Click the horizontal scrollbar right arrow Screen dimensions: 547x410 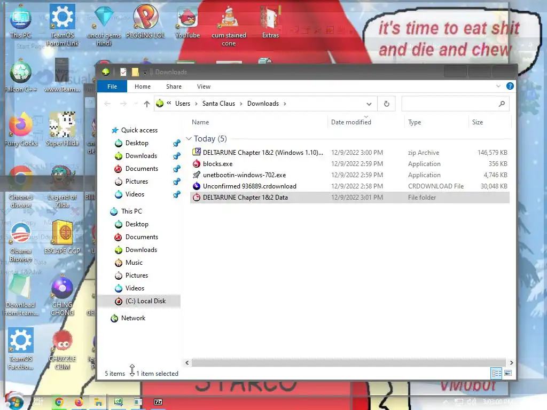click(511, 362)
